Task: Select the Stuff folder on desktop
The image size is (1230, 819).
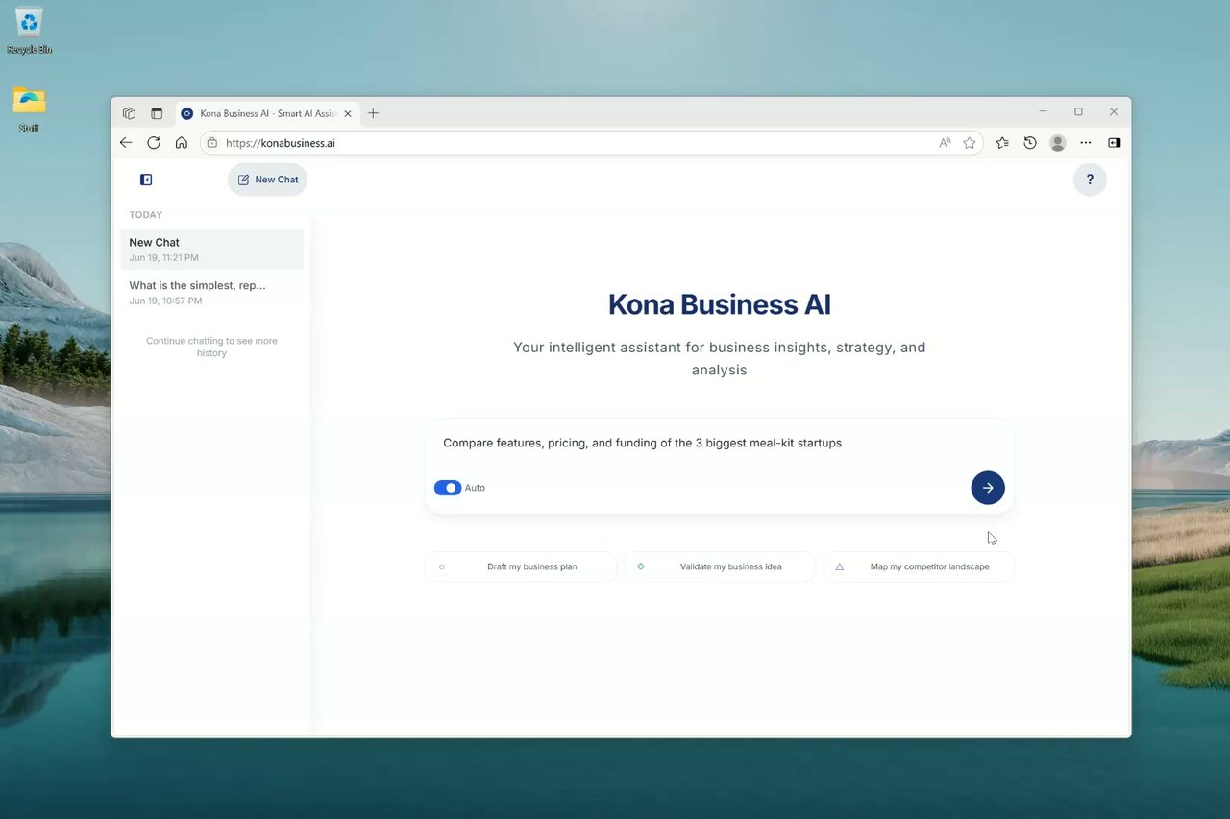Action: coord(29,108)
